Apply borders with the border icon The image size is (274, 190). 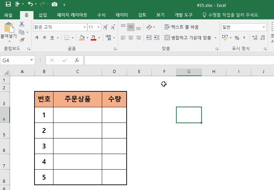pyautogui.click(x=67, y=37)
